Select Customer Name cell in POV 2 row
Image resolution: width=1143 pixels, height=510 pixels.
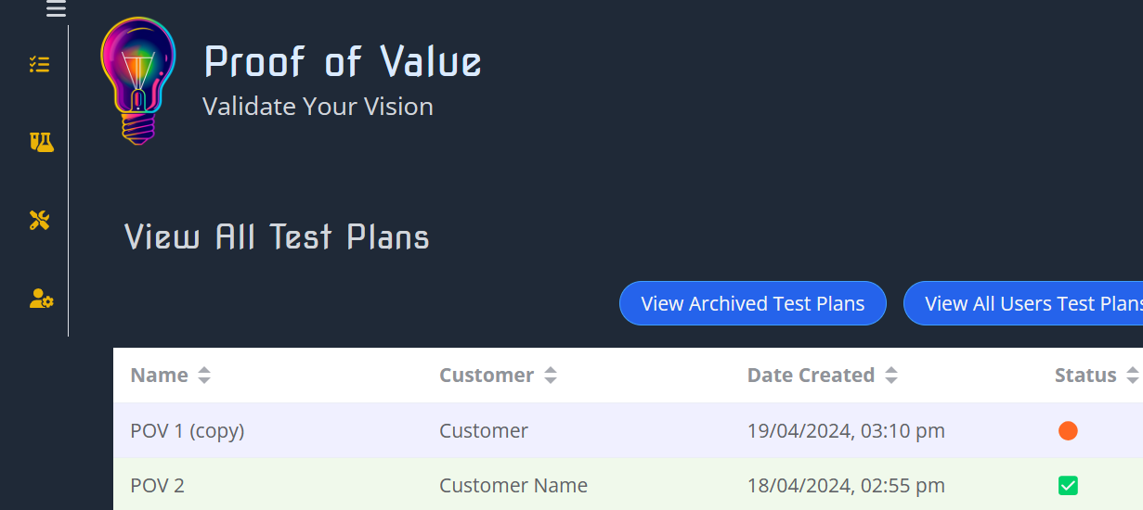[513, 485]
